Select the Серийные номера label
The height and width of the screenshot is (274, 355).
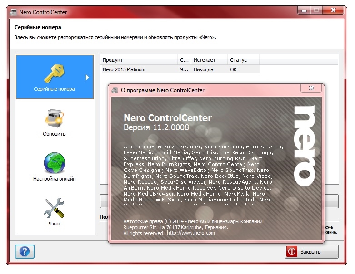(55, 89)
